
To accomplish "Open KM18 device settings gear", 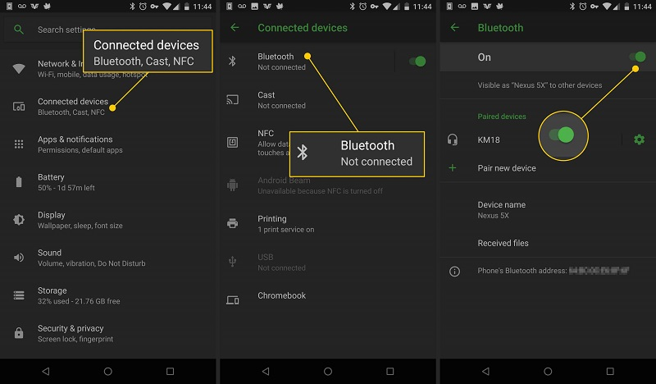I will click(x=640, y=139).
